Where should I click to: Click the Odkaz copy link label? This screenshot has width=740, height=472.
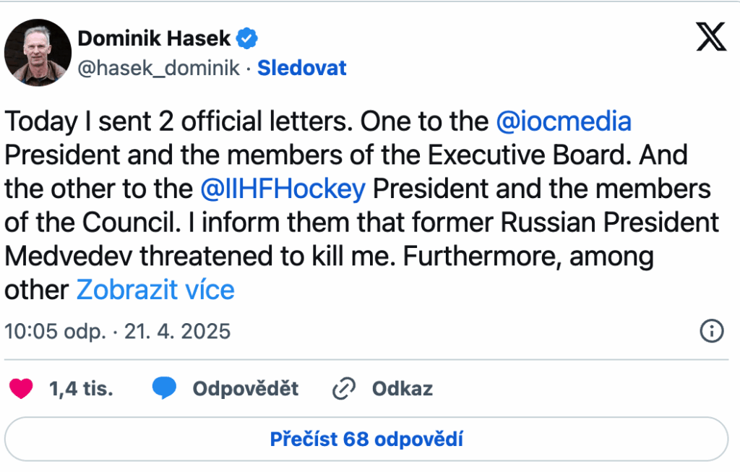pos(402,389)
